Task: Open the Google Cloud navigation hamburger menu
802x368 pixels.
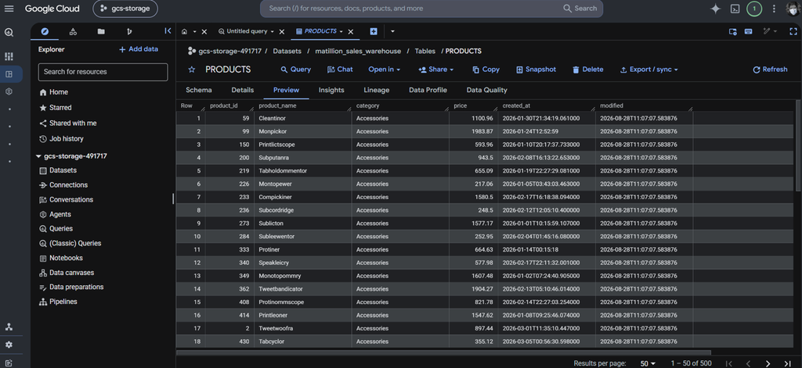Action: point(9,9)
